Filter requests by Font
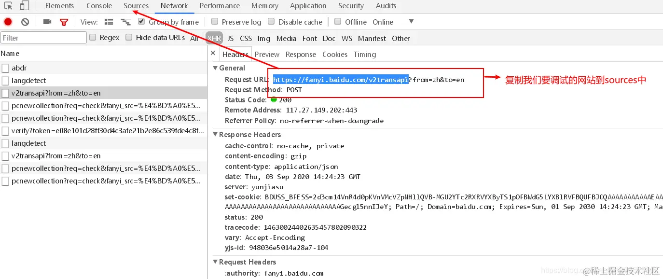Screen dimensions: 663x279 [x=310, y=38]
